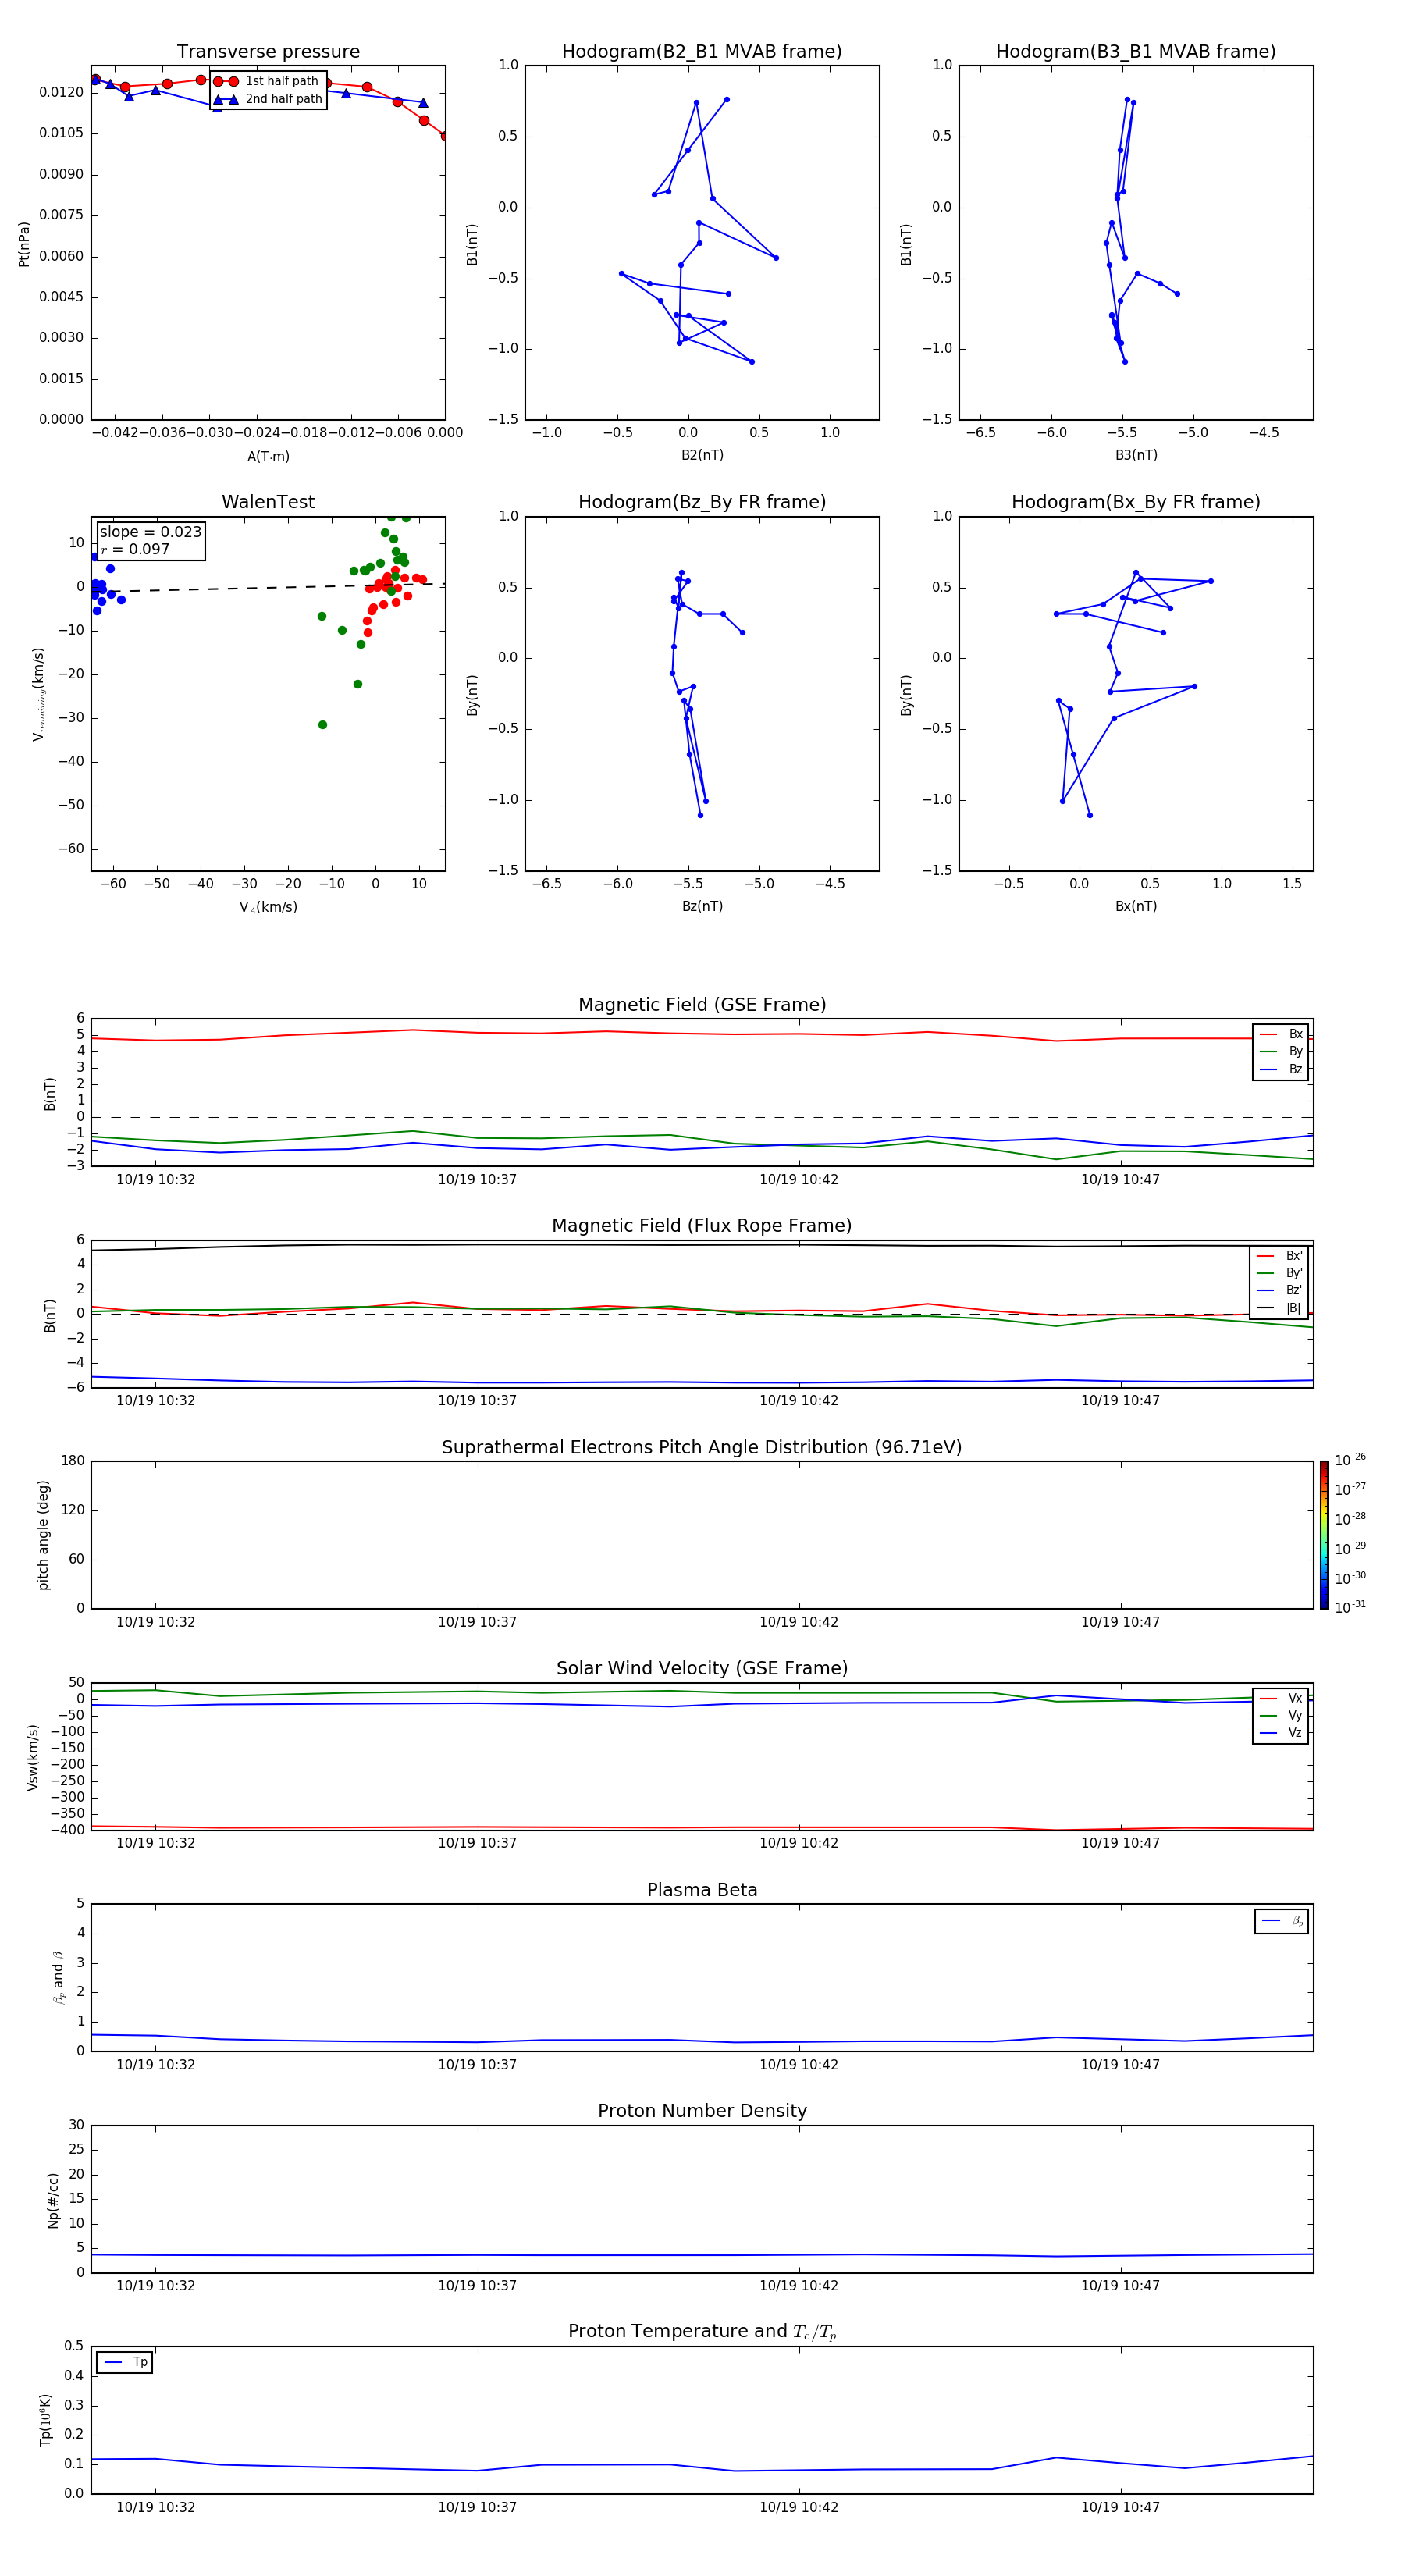Click "10/19 10:37" tick under Solar Wind Velocity
This screenshot has width=1405, height=2576.
[477, 1843]
